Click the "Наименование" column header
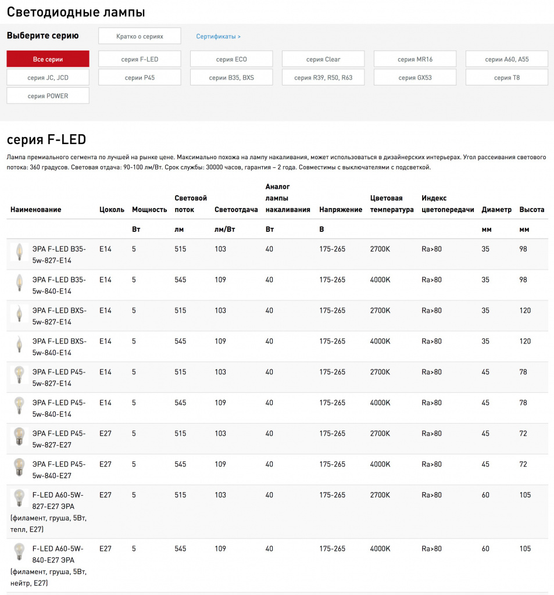The width and height of the screenshot is (554, 595). [x=35, y=209]
